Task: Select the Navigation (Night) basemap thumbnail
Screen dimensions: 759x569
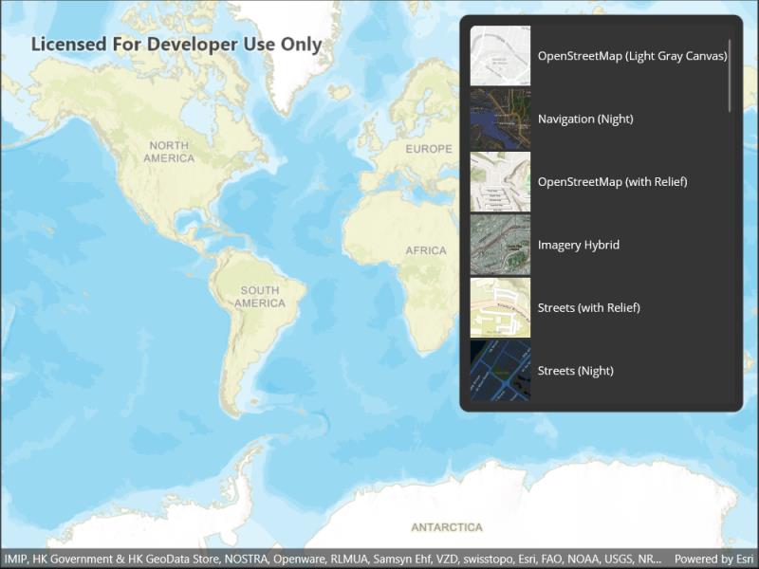Action: 500,119
